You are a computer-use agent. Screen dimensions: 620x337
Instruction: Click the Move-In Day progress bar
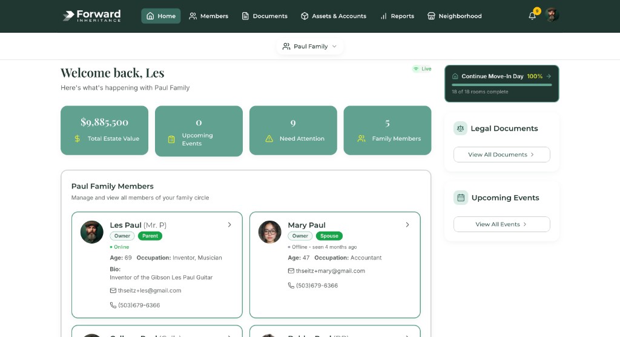click(501, 85)
